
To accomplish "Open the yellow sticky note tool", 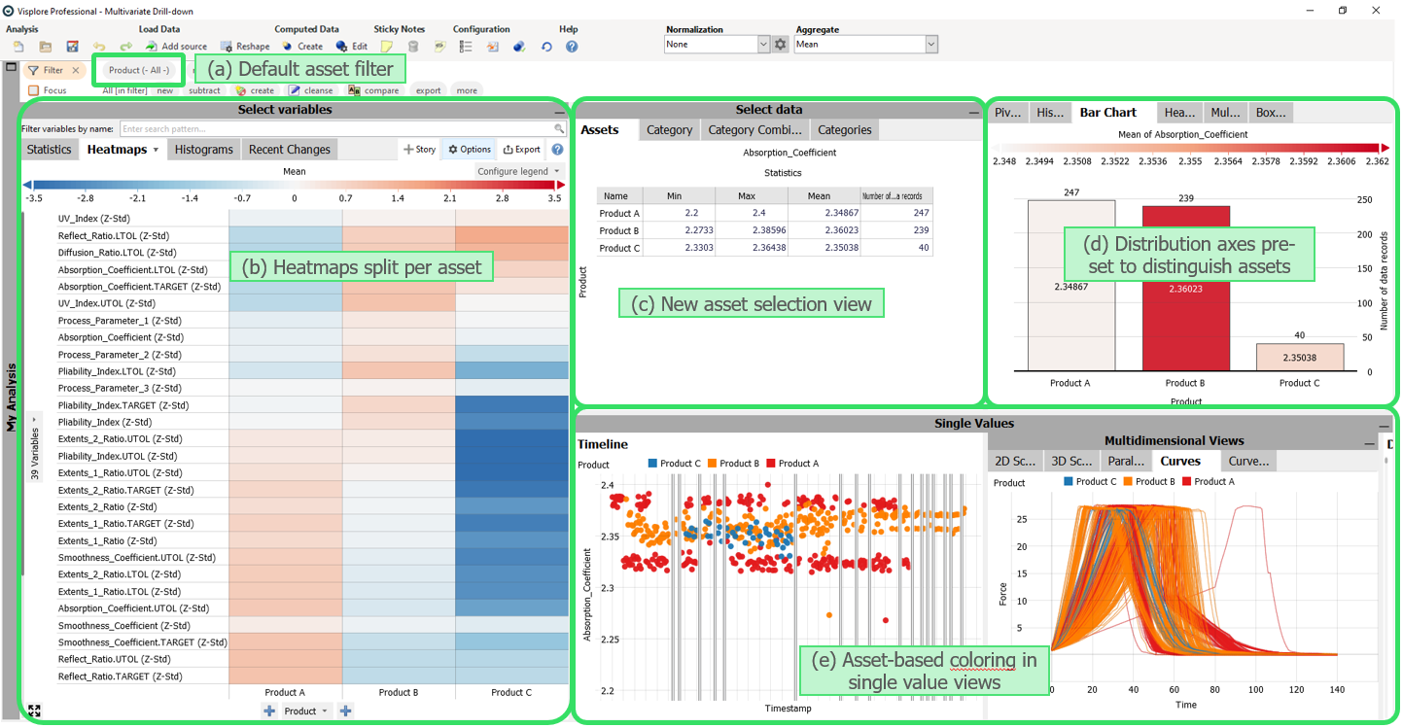I will pyautogui.click(x=387, y=46).
